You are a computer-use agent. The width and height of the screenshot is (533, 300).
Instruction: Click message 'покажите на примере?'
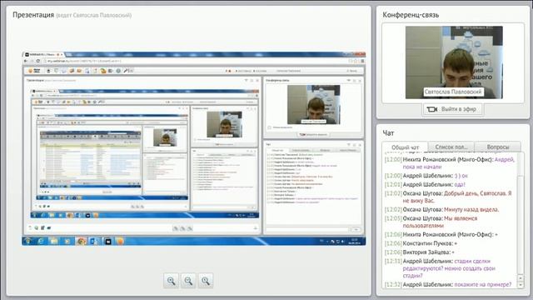pyautogui.click(x=483, y=285)
